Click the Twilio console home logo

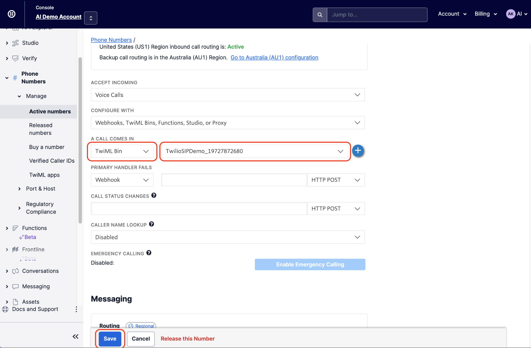click(12, 14)
